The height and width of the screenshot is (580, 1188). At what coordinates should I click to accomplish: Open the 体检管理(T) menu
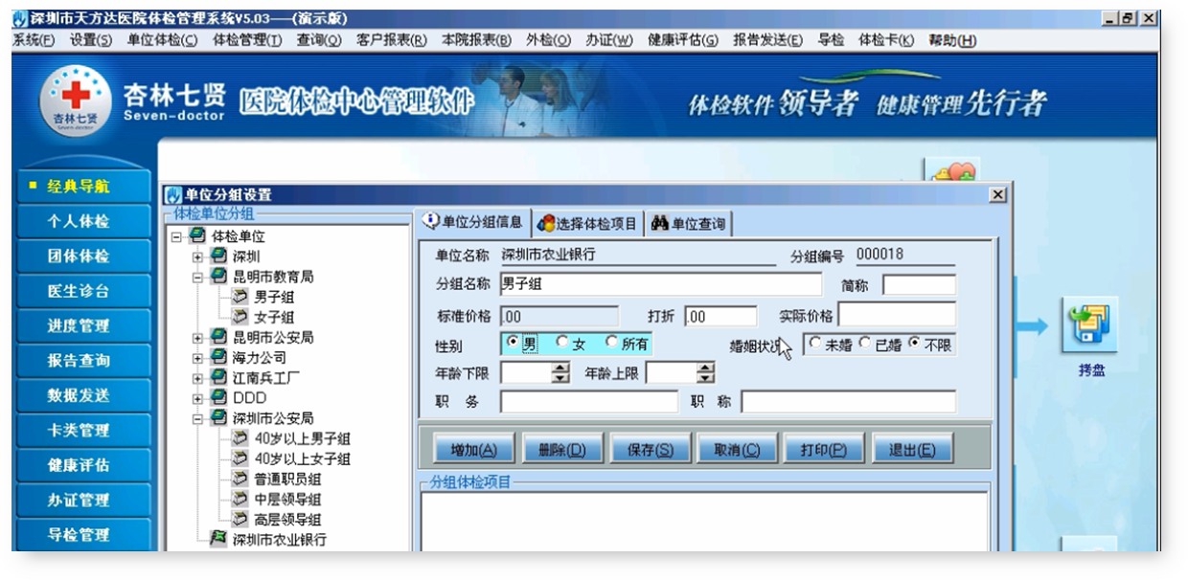pyautogui.click(x=247, y=39)
